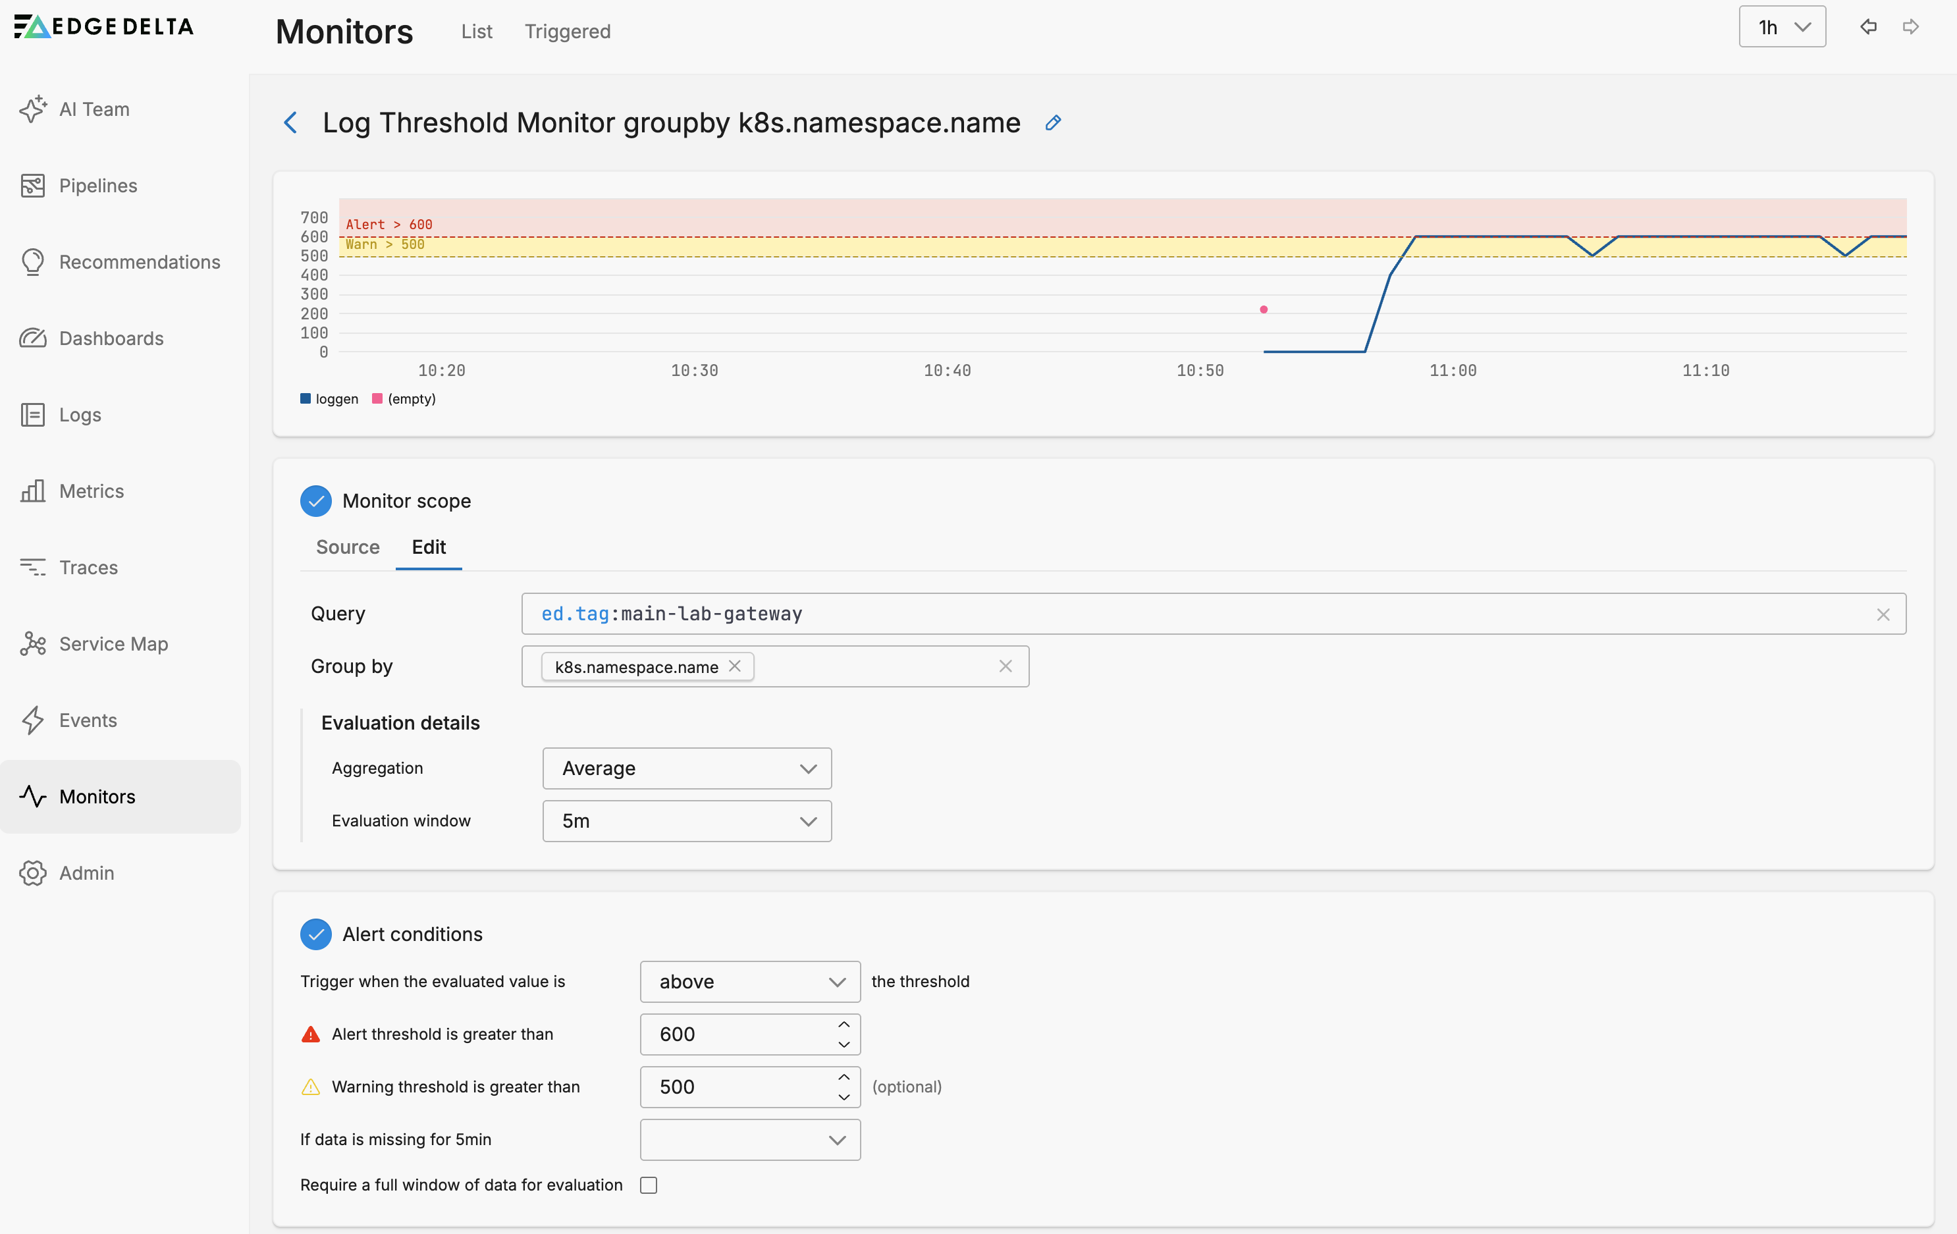1957x1234 pixels.
Task: Switch to the Source tab
Action: 347,547
